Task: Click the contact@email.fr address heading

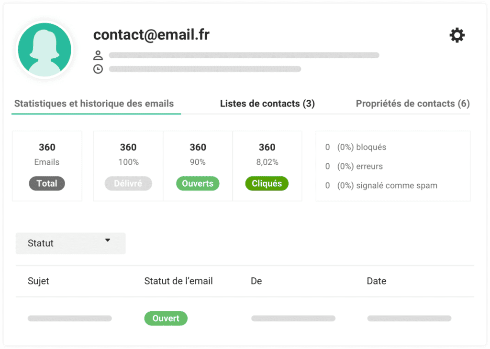Action: point(151,35)
